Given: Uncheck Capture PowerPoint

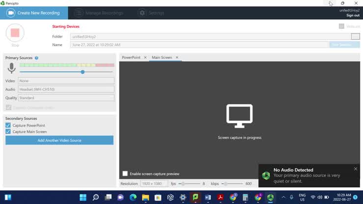Looking at the screenshot, I should (x=8, y=126).
